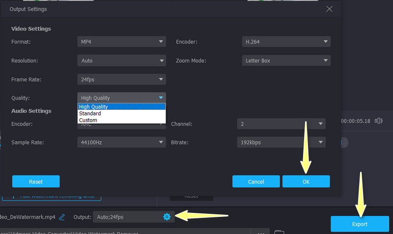This screenshot has height=234, width=393.
Task: Expand the video Encoder H.264 dropdown
Action: click(x=286, y=42)
